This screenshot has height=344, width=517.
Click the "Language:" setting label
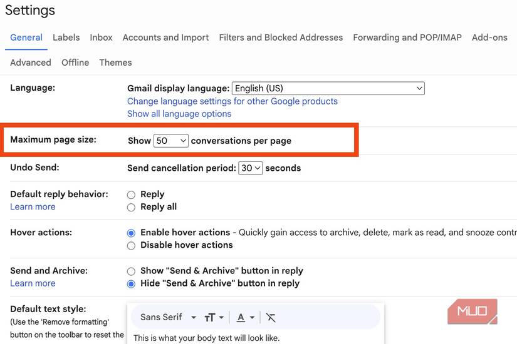(33, 88)
